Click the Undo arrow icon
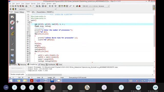The width and height of the screenshot is (164, 92). coord(30,6)
